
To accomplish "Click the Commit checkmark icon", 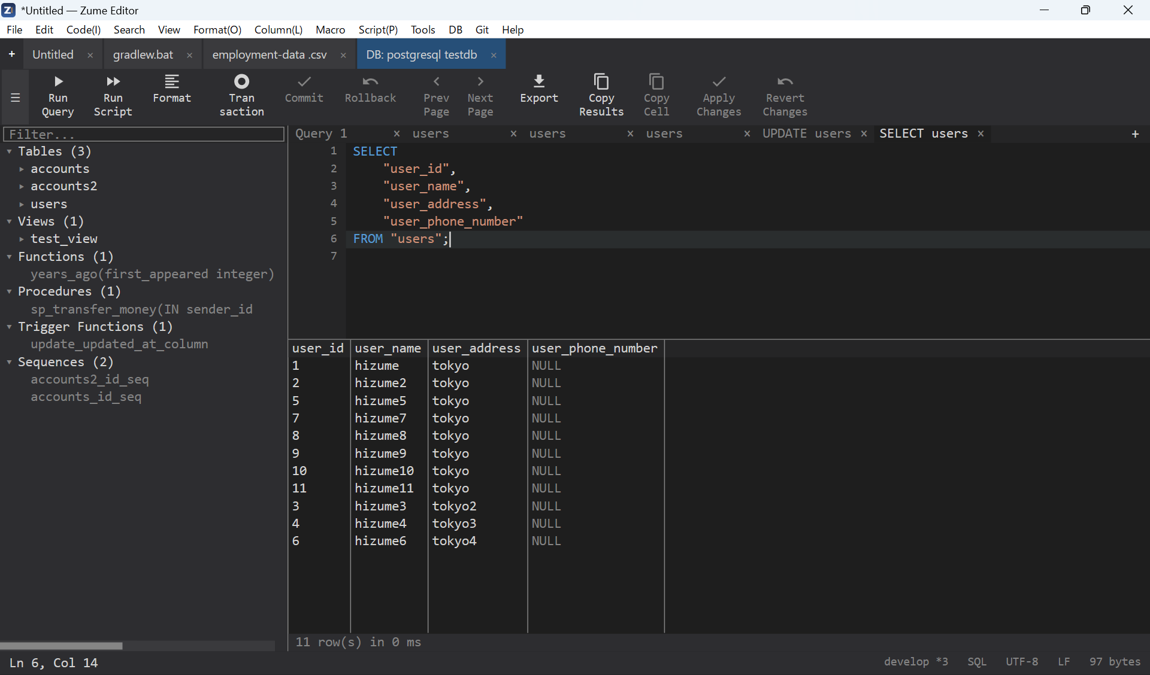I will (x=304, y=81).
